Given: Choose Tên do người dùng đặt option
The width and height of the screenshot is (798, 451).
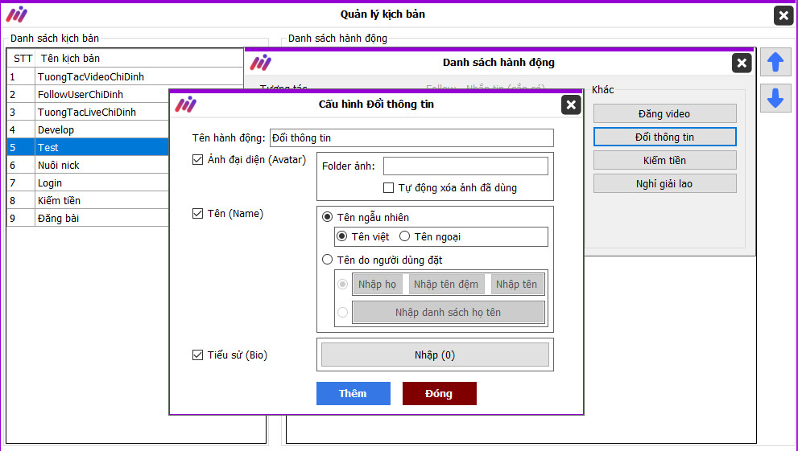Looking at the screenshot, I should (x=327, y=260).
